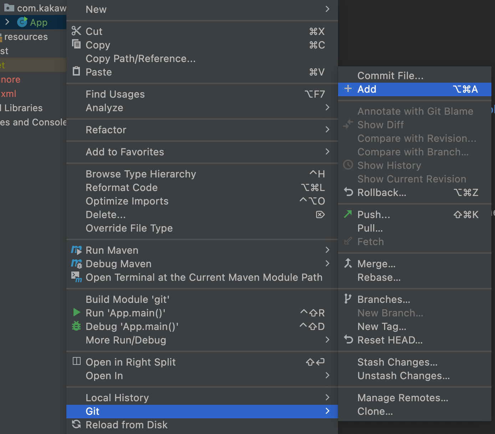Click the green Push arrow icon
Screen dimensions: 495x434
tap(348, 214)
